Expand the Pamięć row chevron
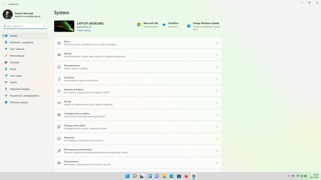321x180 pixels. [x=217, y=103]
